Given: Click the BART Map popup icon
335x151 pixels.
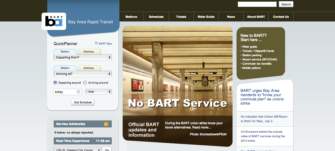Looking at the screenshot, I should click(x=96, y=43).
